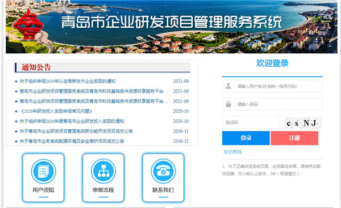Click the 通知公告 section heading
The image size is (341, 208).
36,67
